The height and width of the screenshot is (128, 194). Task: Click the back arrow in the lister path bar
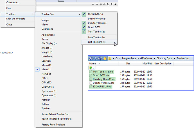pos(91,58)
